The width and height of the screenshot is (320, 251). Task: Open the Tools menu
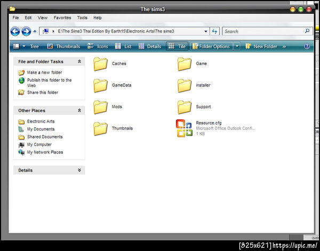point(82,18)
